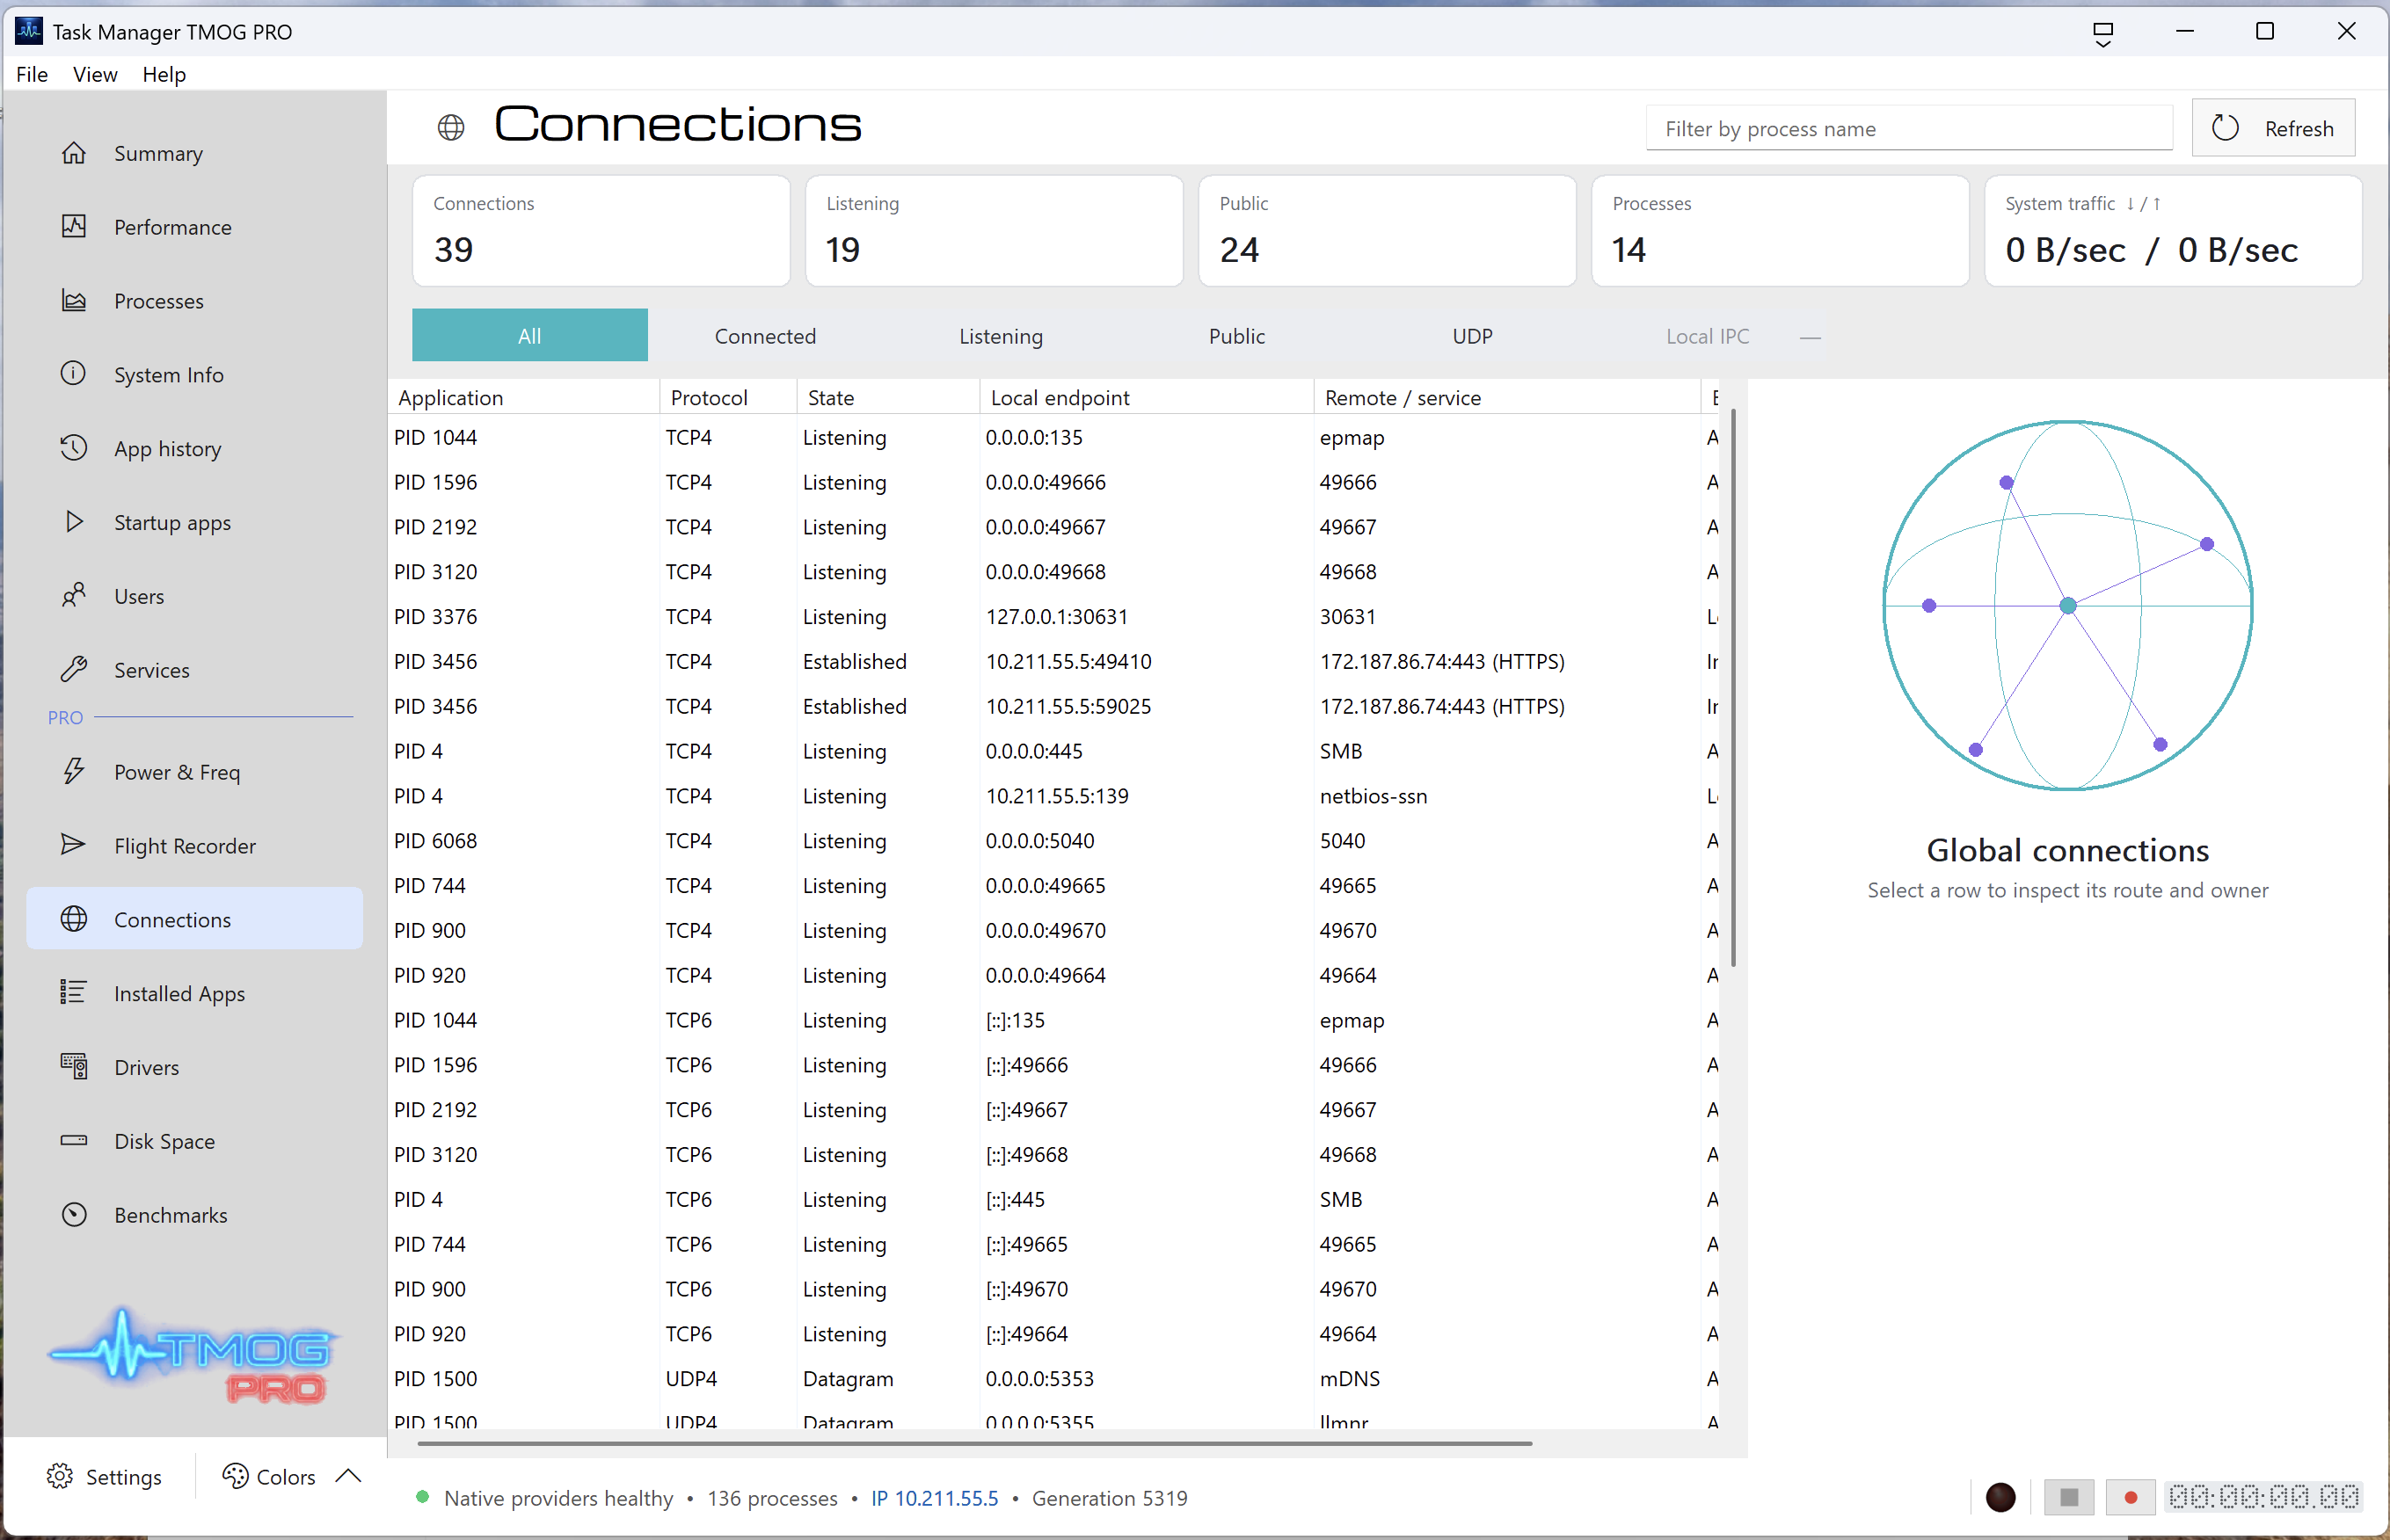This screenshot has height=1540, width=2390.
Task: Select the All tab
Action: (529, 335)
